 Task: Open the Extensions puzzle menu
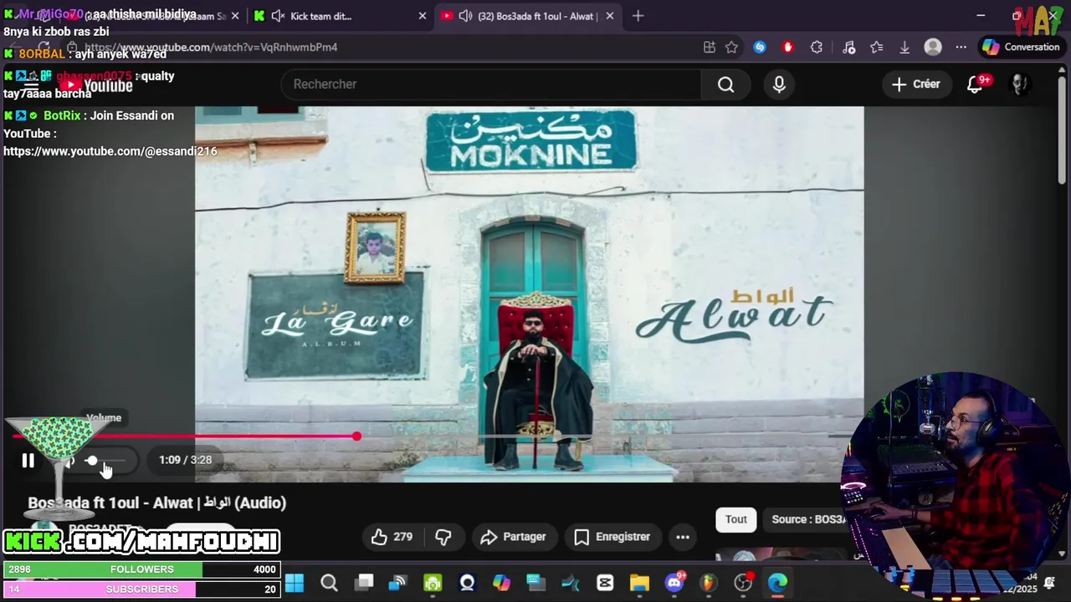click(817, 48)
